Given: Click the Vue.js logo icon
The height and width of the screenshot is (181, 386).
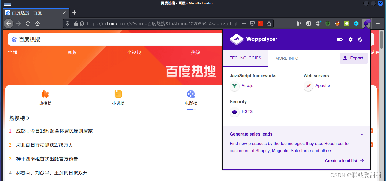Looking at the screenshot, I should [235, 86].
